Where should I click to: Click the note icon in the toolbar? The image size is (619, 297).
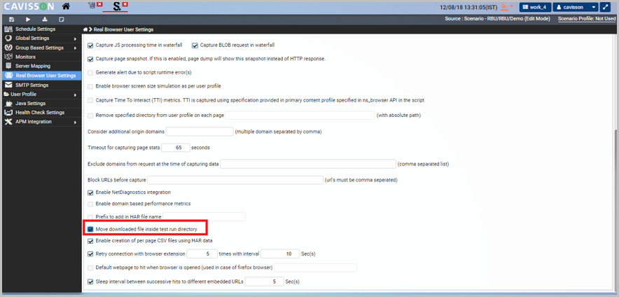[x=62, y=20]
